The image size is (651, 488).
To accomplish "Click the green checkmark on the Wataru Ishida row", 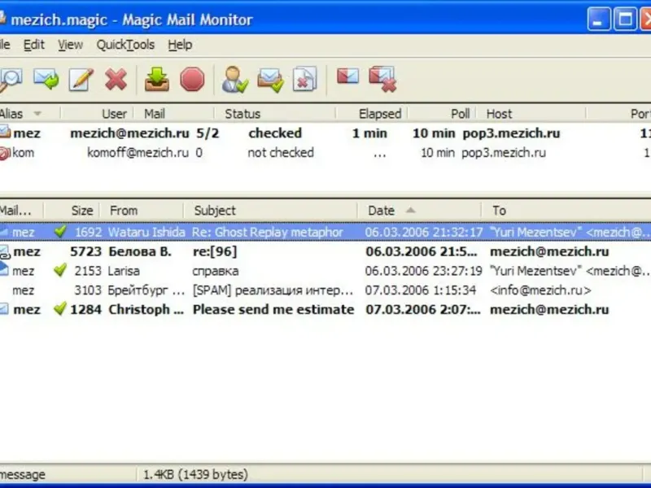I will (x=60, y=231).
